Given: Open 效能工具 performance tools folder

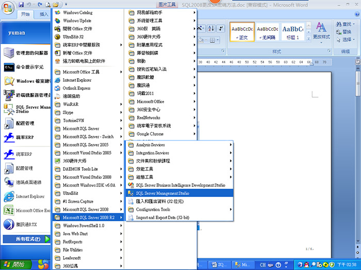Looking at the screenshot, I should click(x=180, y=169).
